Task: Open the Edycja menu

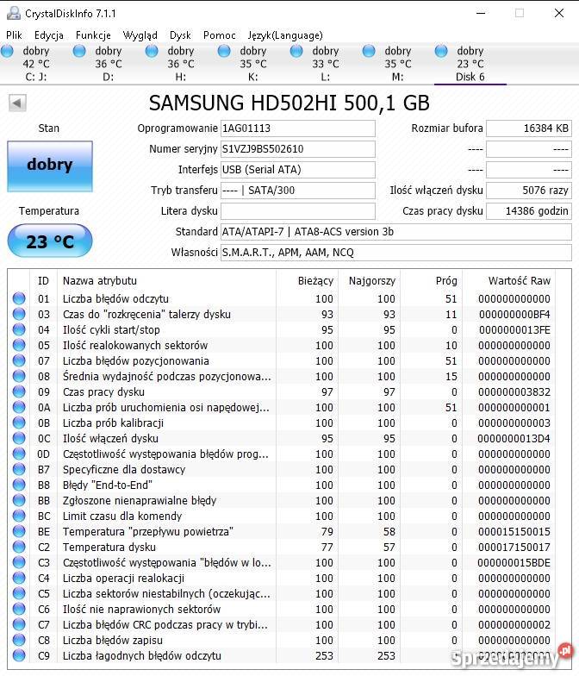Action: coord(48,34)
